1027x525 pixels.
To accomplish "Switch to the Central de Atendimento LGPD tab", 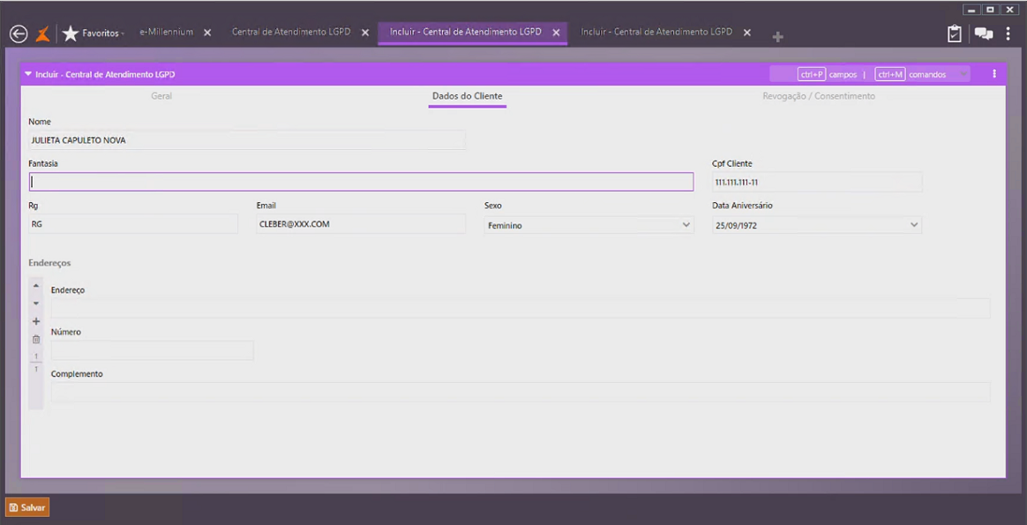I will pyautogui.click(x=291, y=32).
